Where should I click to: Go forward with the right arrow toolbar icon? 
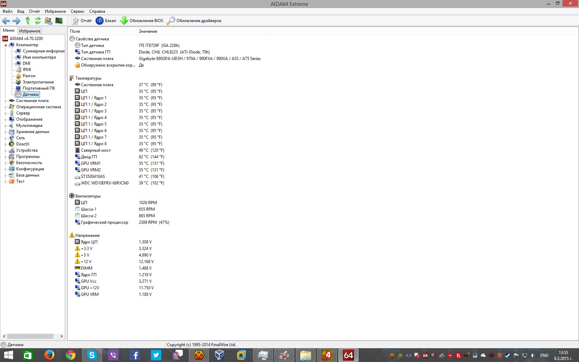coord(17,21)
